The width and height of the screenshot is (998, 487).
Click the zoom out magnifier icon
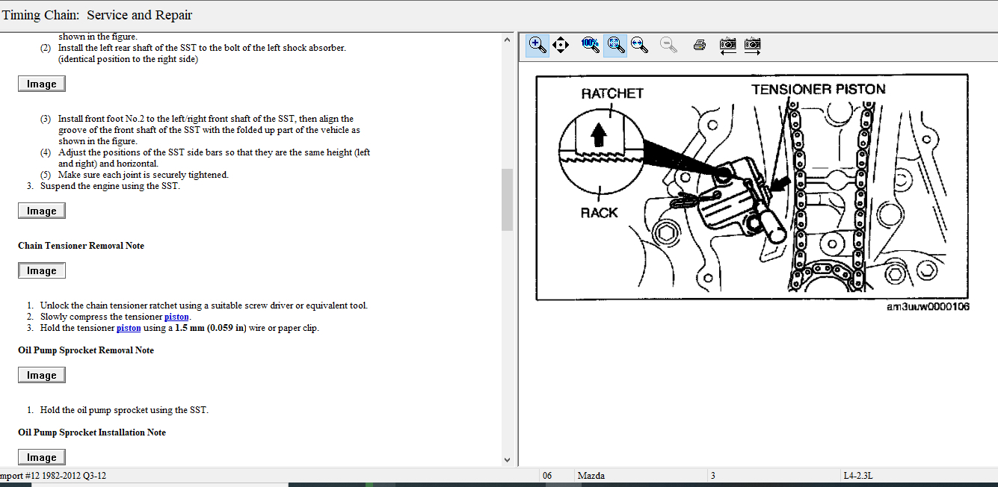[x=669, y=45]
